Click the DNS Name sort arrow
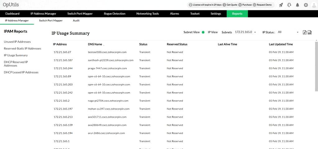The image size is (318, 149). [104, 45]
